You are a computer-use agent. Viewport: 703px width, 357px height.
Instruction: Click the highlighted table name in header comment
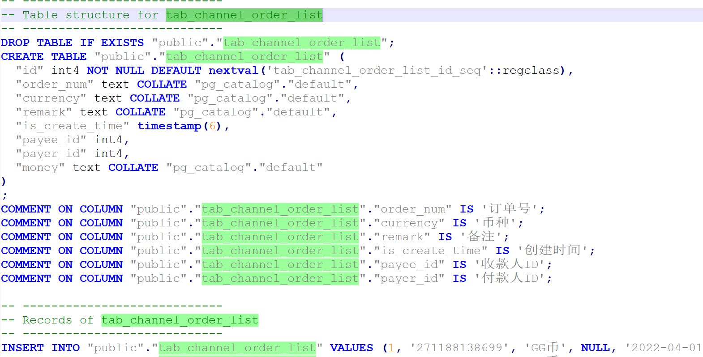coord(244,15)
